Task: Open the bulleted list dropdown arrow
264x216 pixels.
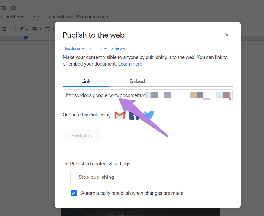Action: click(x=11, y=29)
